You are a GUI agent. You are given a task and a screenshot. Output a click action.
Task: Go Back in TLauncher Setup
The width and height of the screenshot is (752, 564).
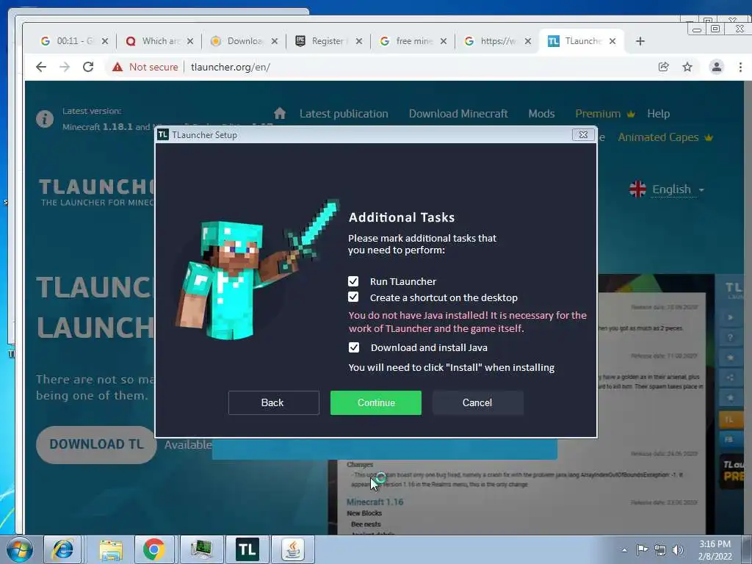click(x=273, y=402)
